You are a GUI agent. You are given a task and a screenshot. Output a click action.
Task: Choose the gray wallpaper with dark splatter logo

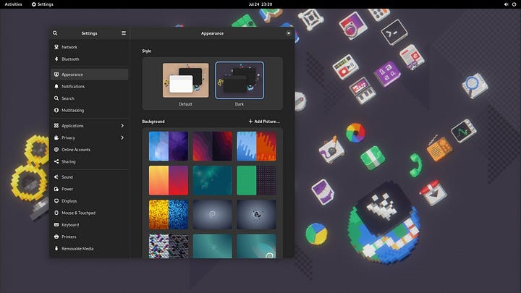[256, 215]
